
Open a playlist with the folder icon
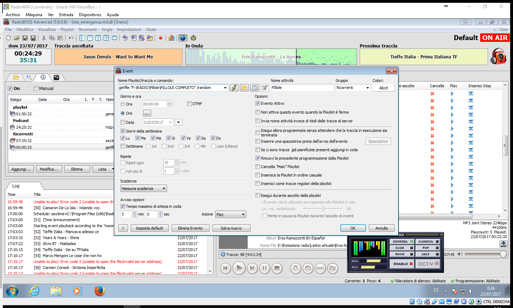17,38
